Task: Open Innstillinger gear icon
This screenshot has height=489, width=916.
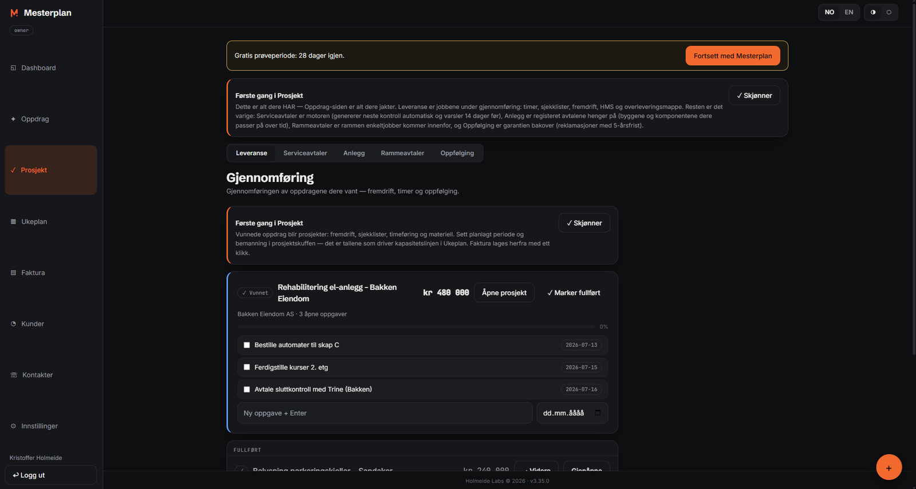Action: pyautogui.click(x=13, y=426)
